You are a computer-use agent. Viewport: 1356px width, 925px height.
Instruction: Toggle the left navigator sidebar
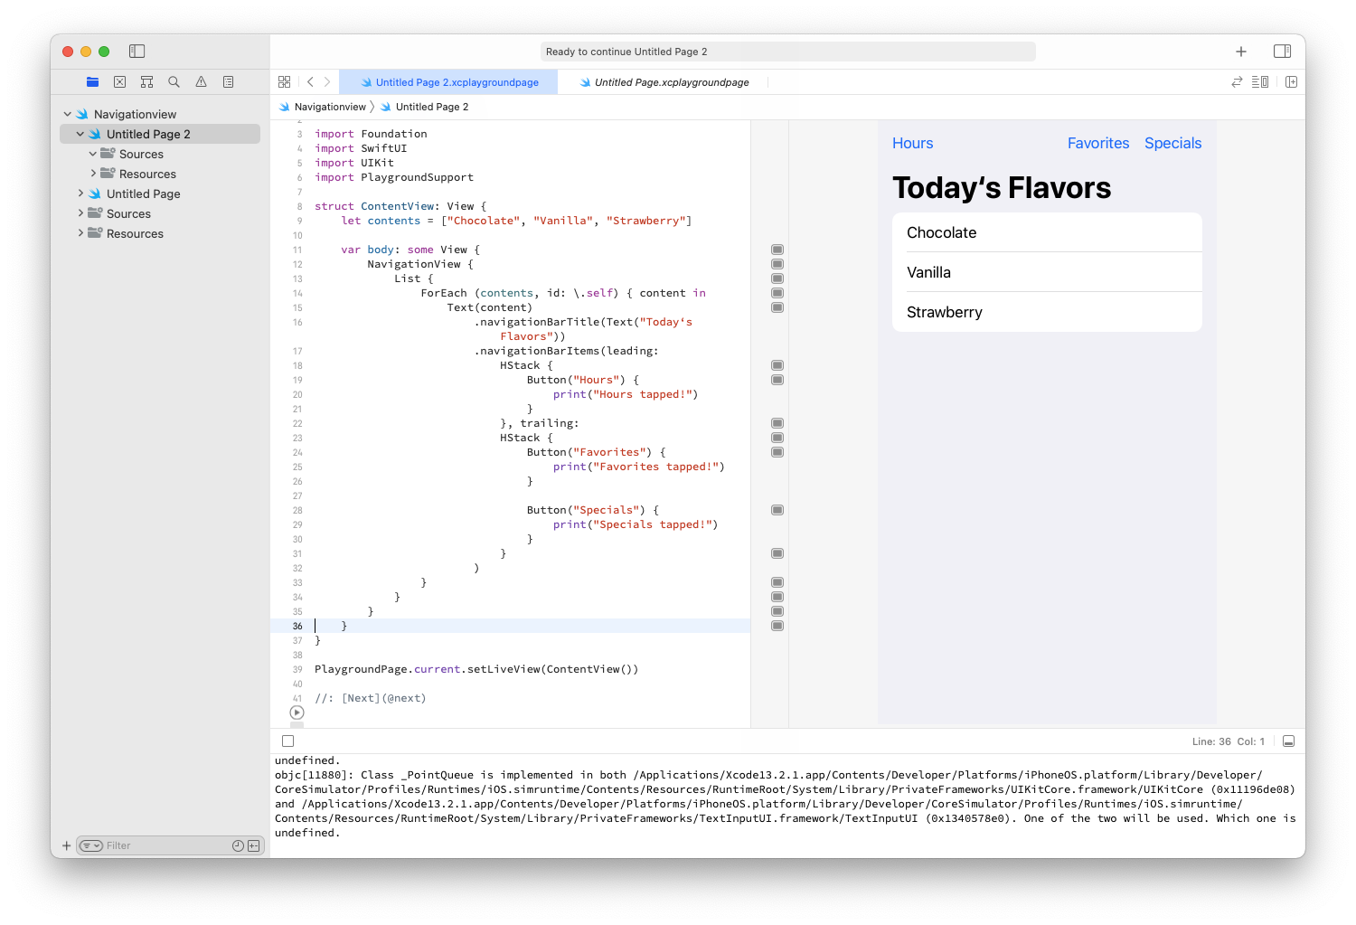[137, 52]
